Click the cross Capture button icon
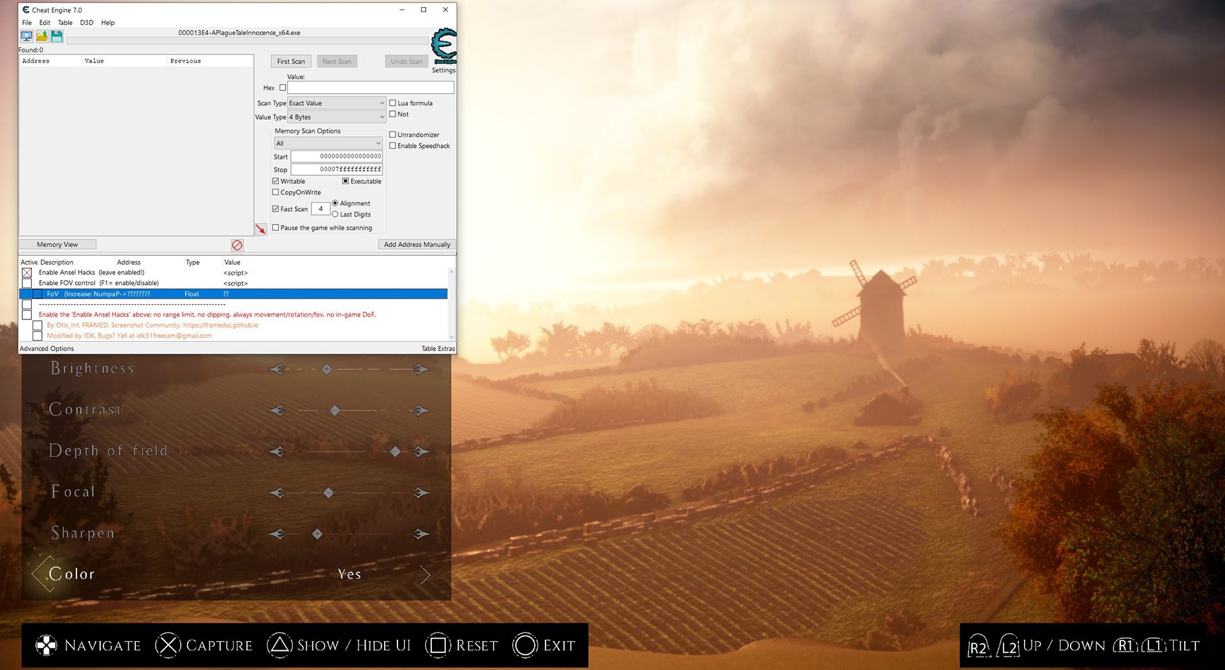The height and width of the screenshot is (670, 1225). click(x=168, y=645)
